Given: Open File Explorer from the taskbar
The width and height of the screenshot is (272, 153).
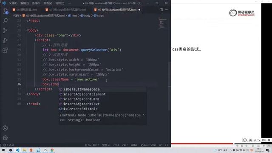Looking at the screenshot, I should (x=24, y=150).
